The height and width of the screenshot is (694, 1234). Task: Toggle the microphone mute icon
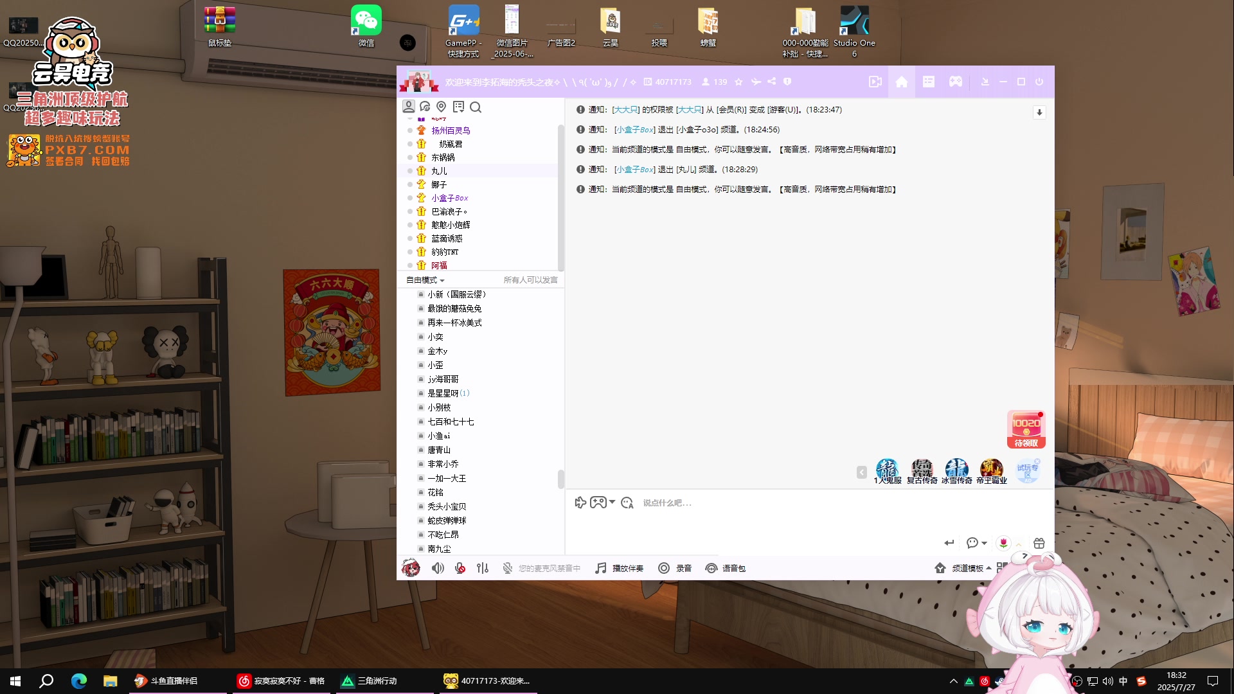tap(460, 568)
